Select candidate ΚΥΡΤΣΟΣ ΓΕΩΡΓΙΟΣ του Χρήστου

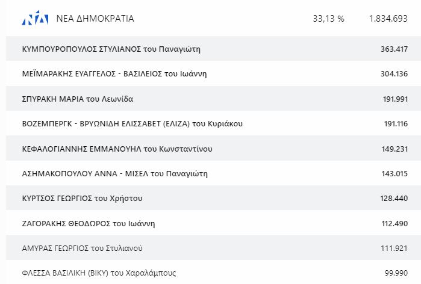(x=82, y=198)
